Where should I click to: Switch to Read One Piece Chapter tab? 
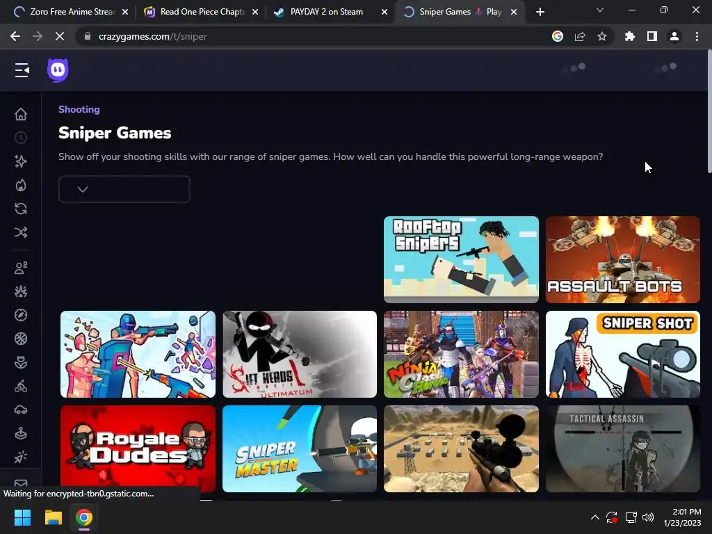[x=200, y=12]
